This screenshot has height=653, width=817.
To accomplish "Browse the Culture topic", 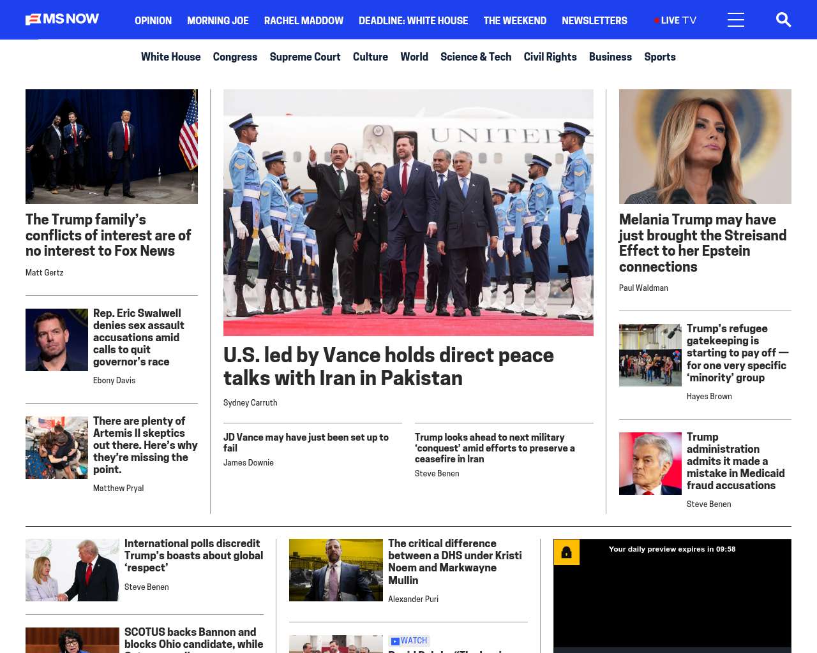I will (370, 57).
